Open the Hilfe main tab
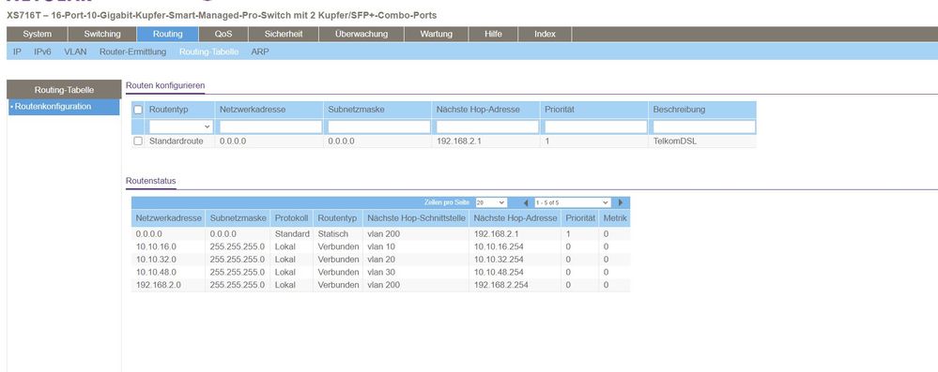The height and width of the screenshot is (372, 938). tap(493, 34)
